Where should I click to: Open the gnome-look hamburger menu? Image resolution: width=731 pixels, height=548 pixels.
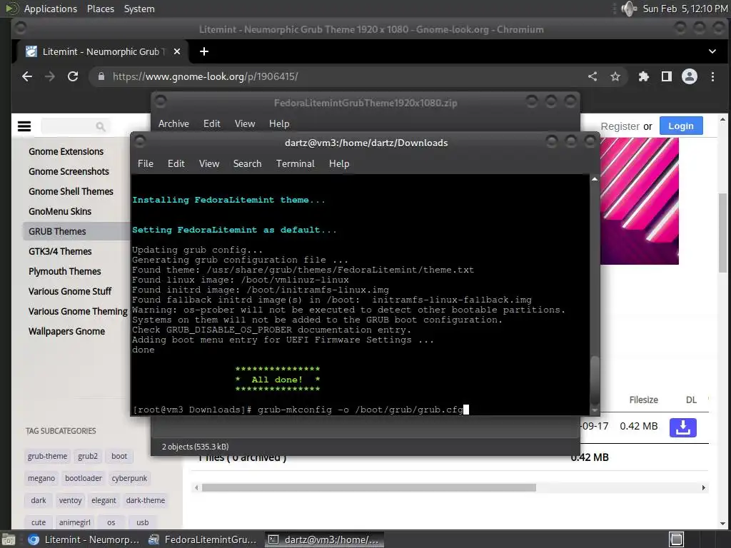24,126
